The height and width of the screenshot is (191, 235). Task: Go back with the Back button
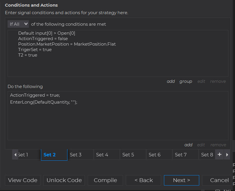point(143,180)
